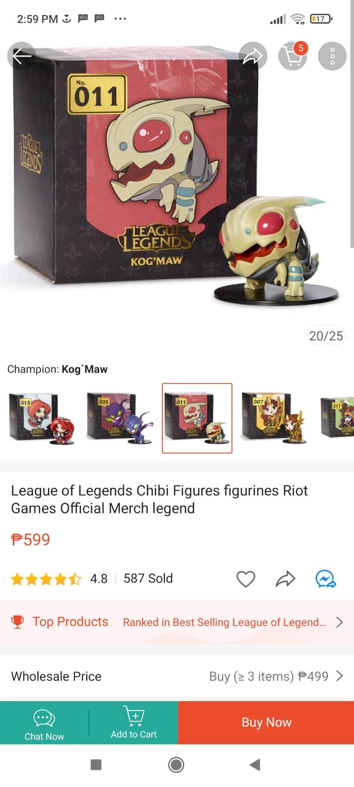Tap Chat Now with seller
This screenshot has width=354, height=787.
pyautogui.click(x=44, y=723)
